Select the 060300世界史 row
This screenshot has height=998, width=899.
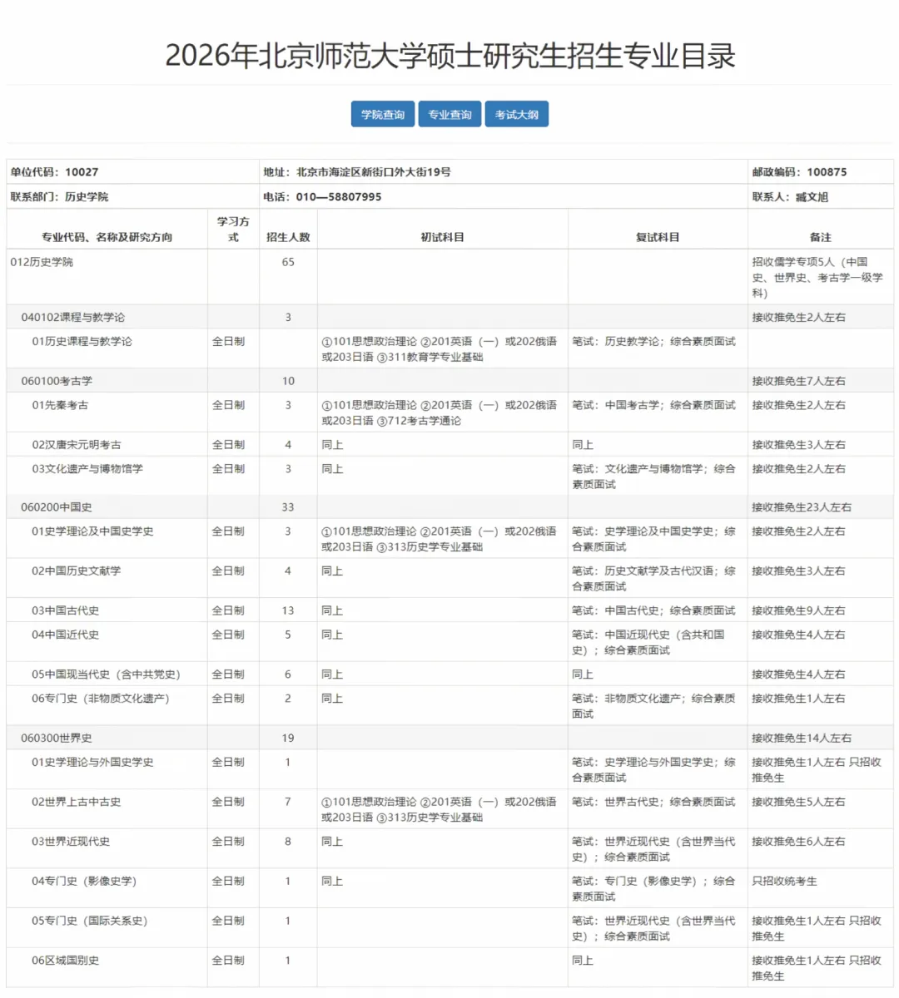(x=449, y=738)
